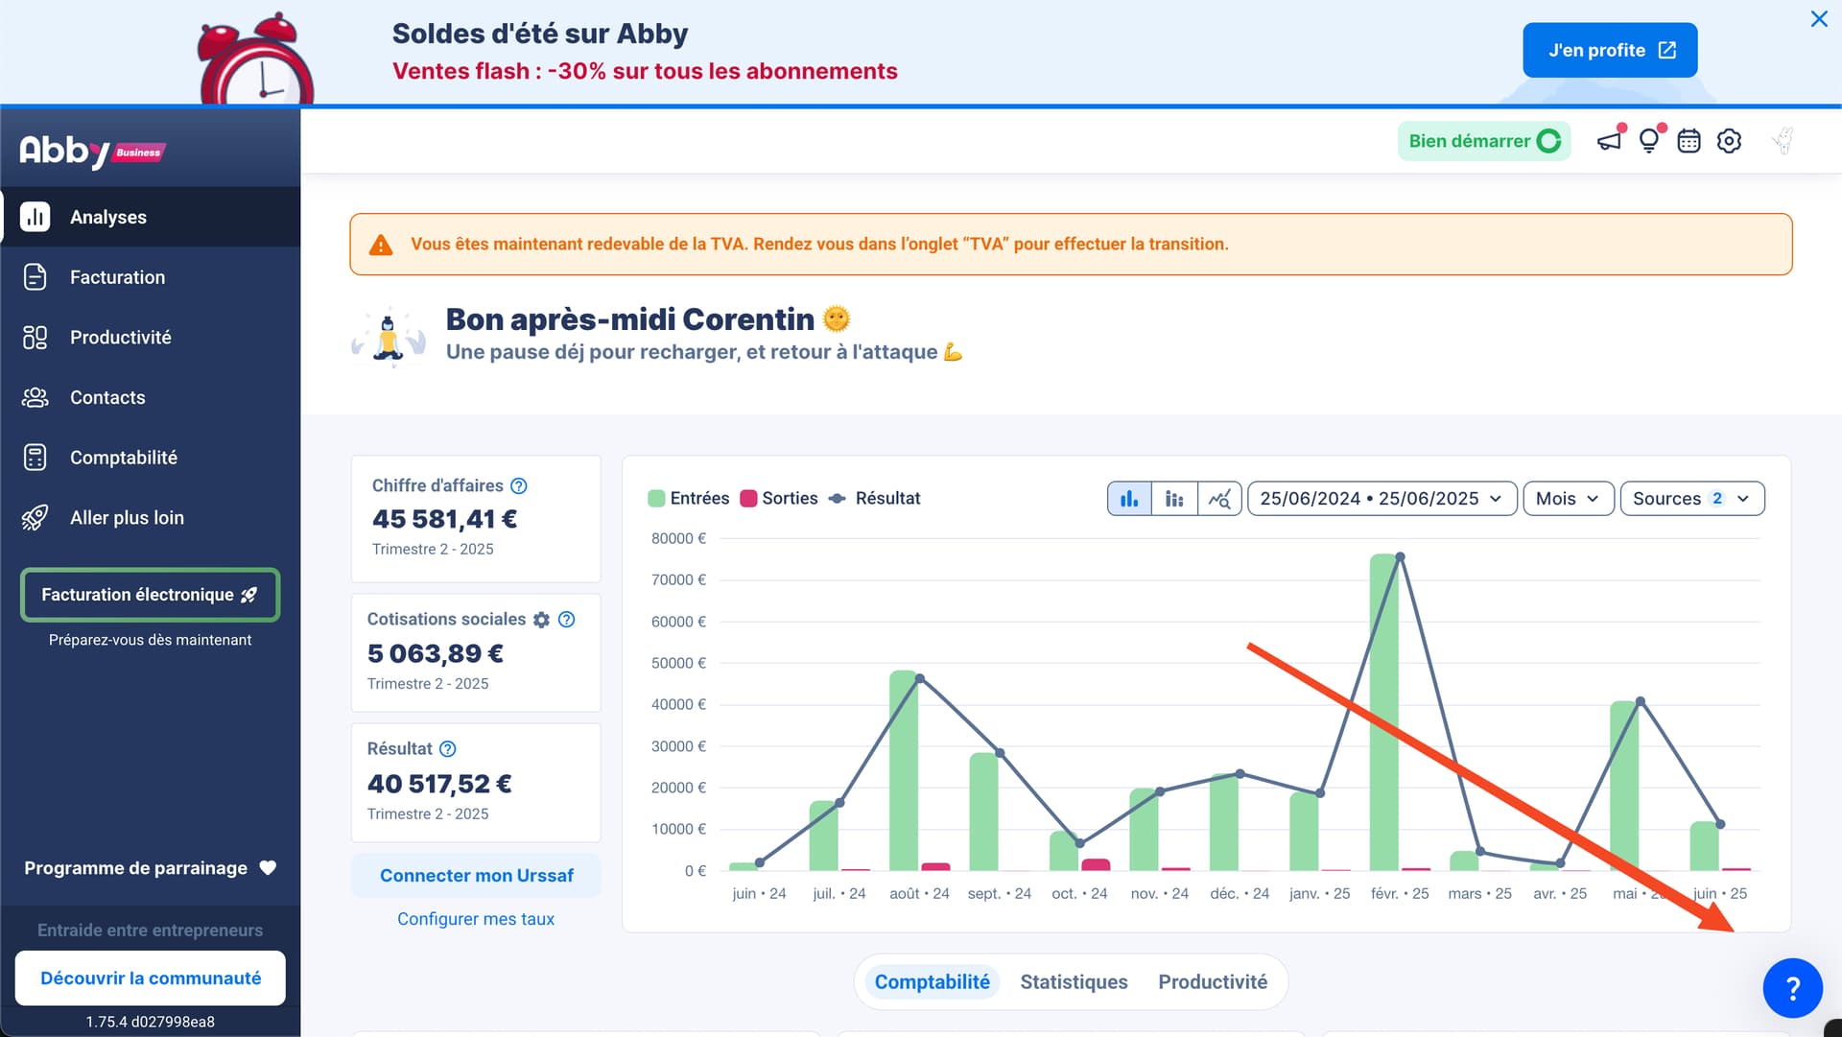Open the Comptabilité sidebar section
Viewport: 1842px width, 1037px height.
coord(151,458)
